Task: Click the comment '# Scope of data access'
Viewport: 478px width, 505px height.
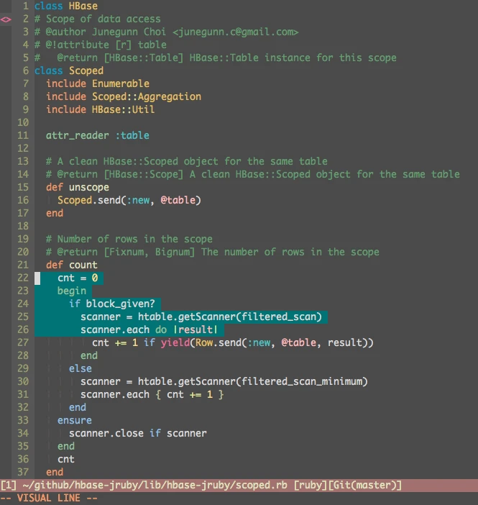Action: [x=98, y=19]
